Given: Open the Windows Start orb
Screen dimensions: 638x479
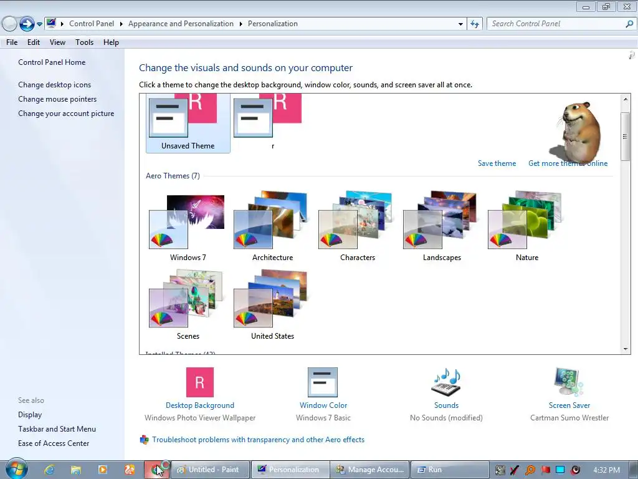Looking at the screenshot, I should point(16,468).
